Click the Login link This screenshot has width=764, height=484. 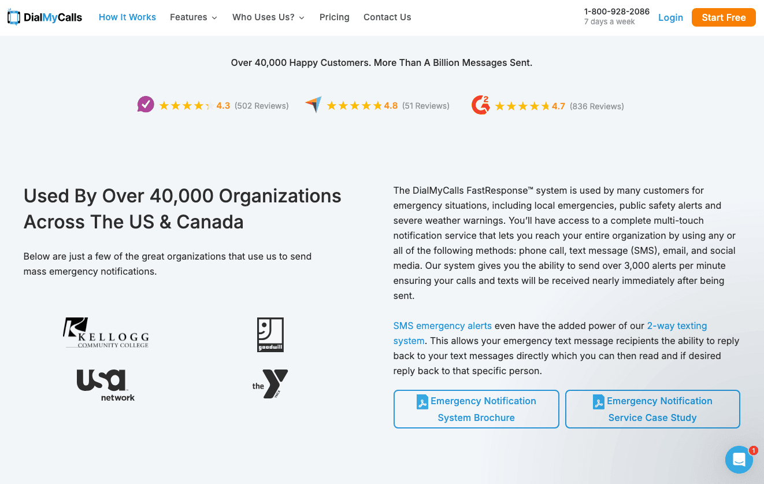point(670,17)
